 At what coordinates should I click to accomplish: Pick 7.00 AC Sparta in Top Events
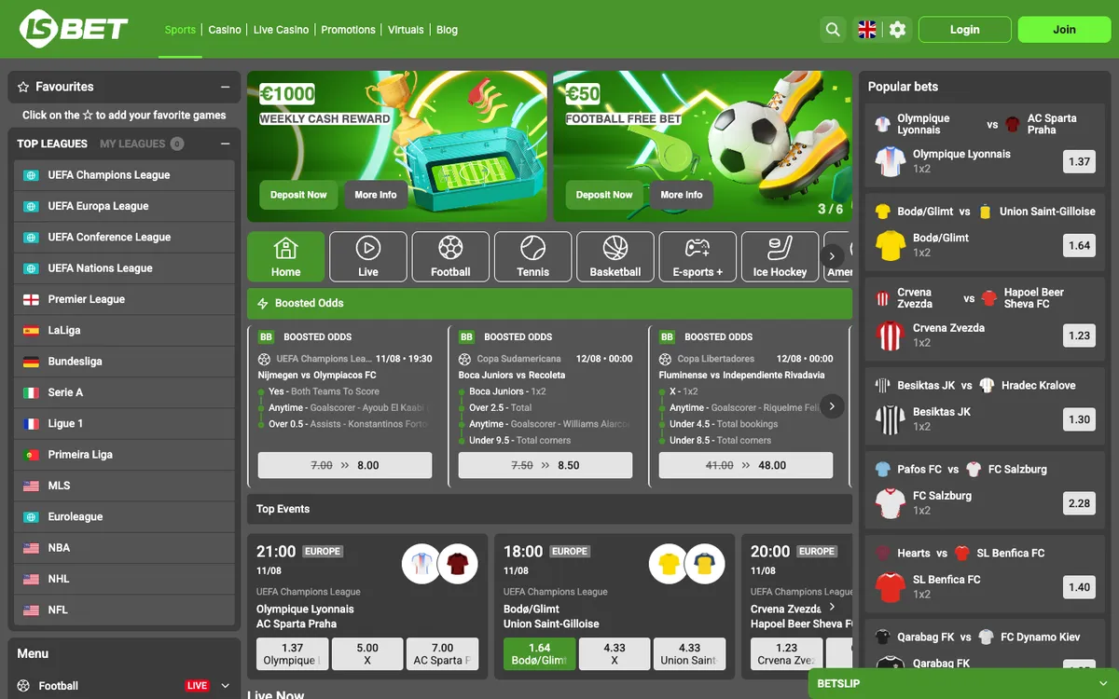[x=442, y=654]
